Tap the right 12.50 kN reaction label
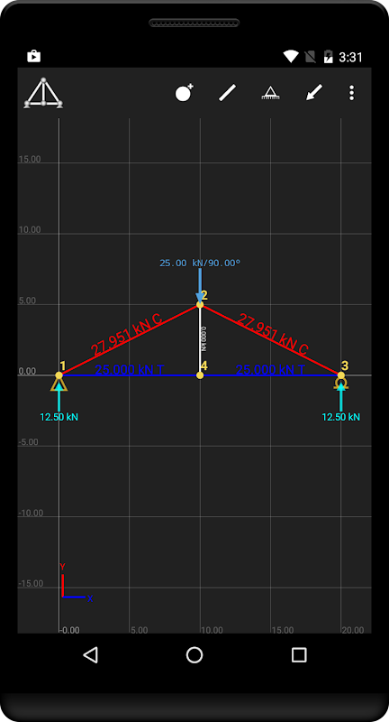 tap(340, 417)
